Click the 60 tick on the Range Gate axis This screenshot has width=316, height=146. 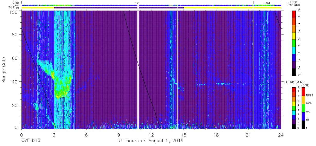pyautogui.click(x=15, y=58)
